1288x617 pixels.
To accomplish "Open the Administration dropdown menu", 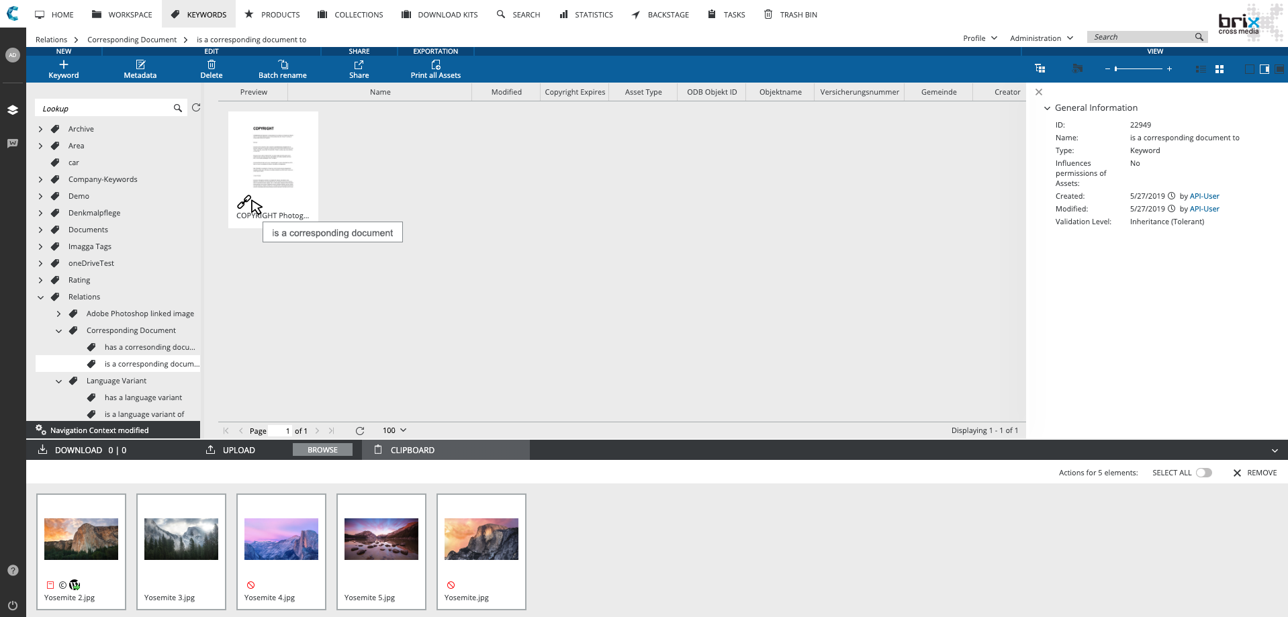I will point(1041,38).
